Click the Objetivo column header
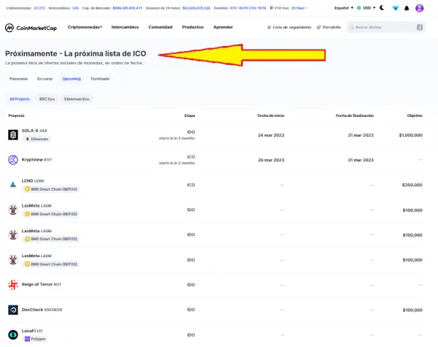Screen dimensions: 438x347 [415, 115]
